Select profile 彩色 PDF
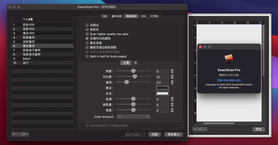 (x=42, y=25)
